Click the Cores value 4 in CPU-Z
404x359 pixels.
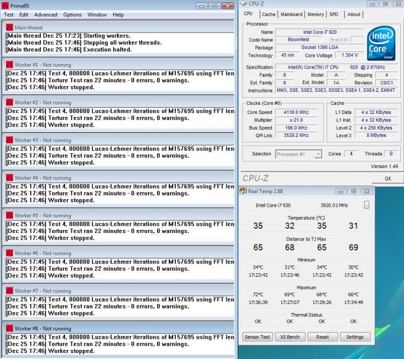(x=351, y=154)
